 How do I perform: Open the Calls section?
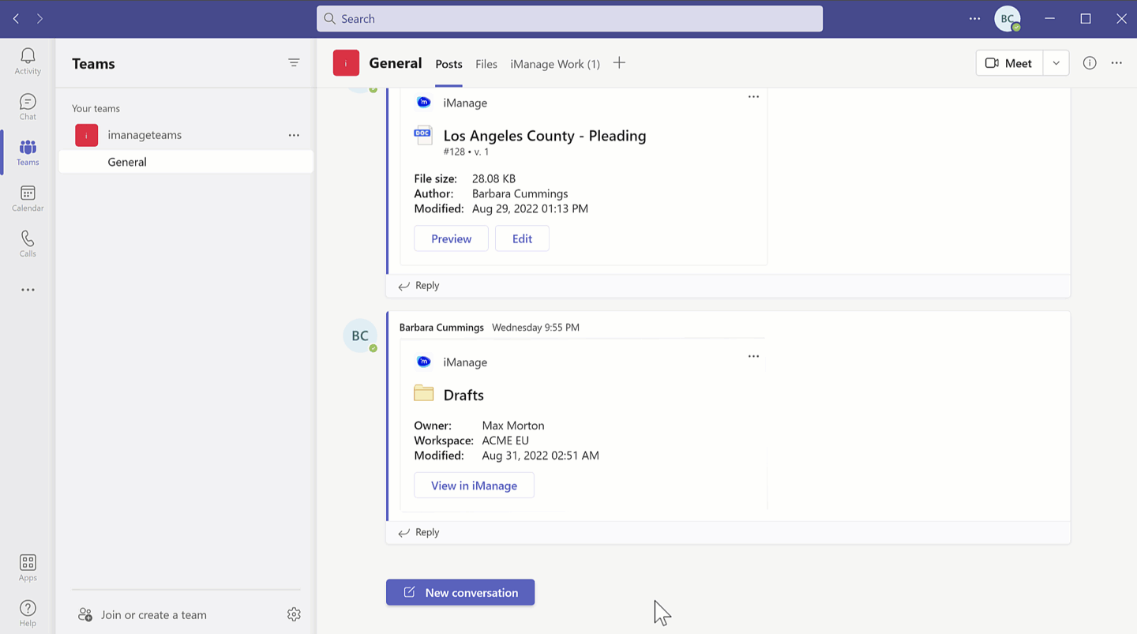click(x=27, y=243)
